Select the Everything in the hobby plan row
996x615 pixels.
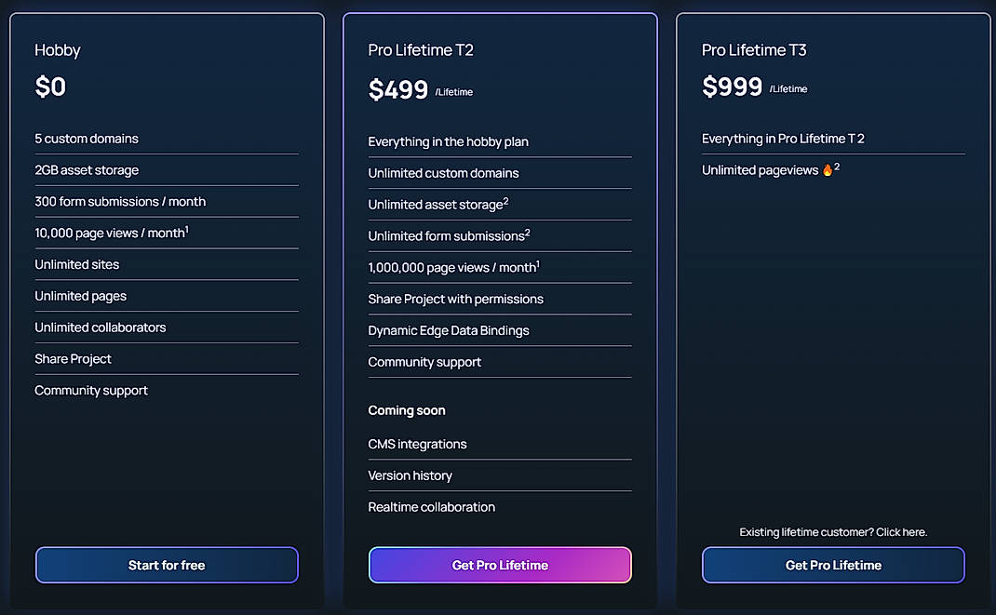447,141
